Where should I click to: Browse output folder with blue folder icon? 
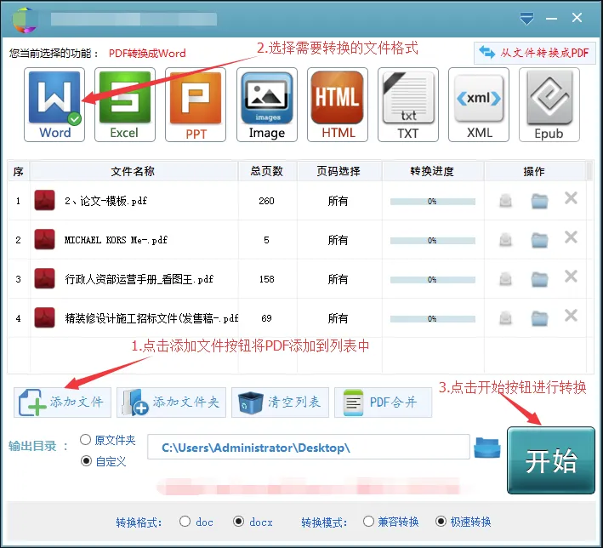click(486, 448)
